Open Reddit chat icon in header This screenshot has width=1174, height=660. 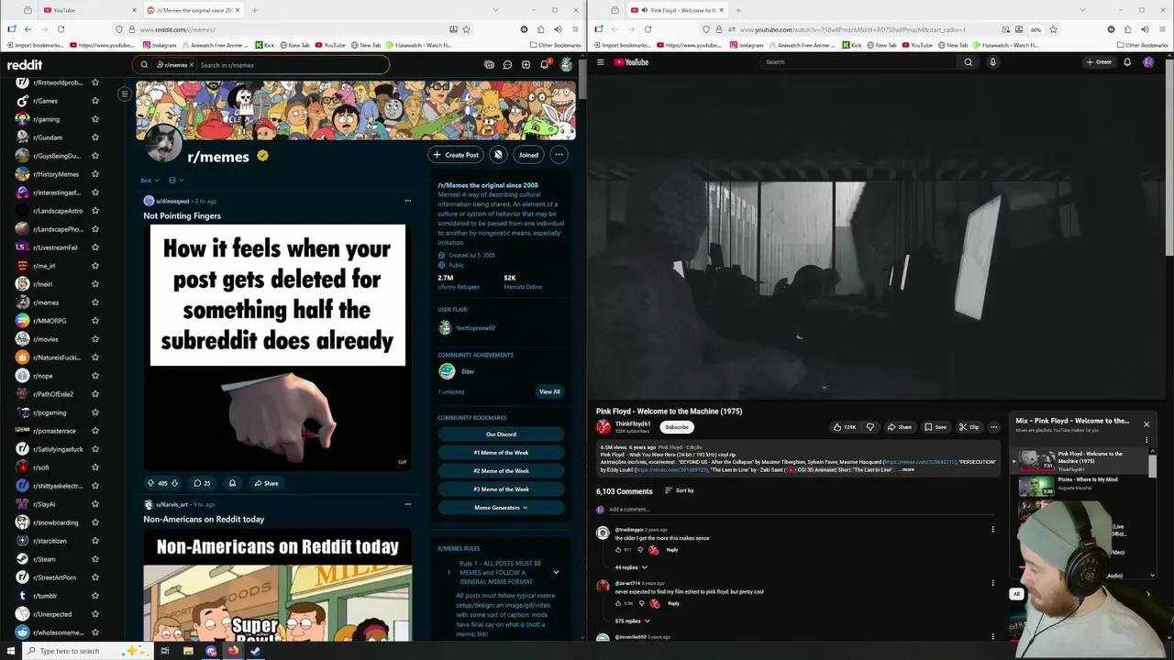point(507,65)
